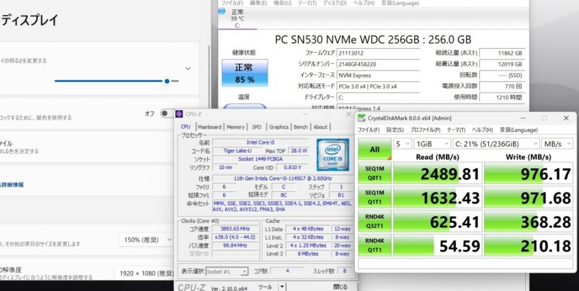Screen dimensions: 579x291
Task: Open CrystalDiskInfo ディスク(D) menu
Action: click(x=335, y=3)
